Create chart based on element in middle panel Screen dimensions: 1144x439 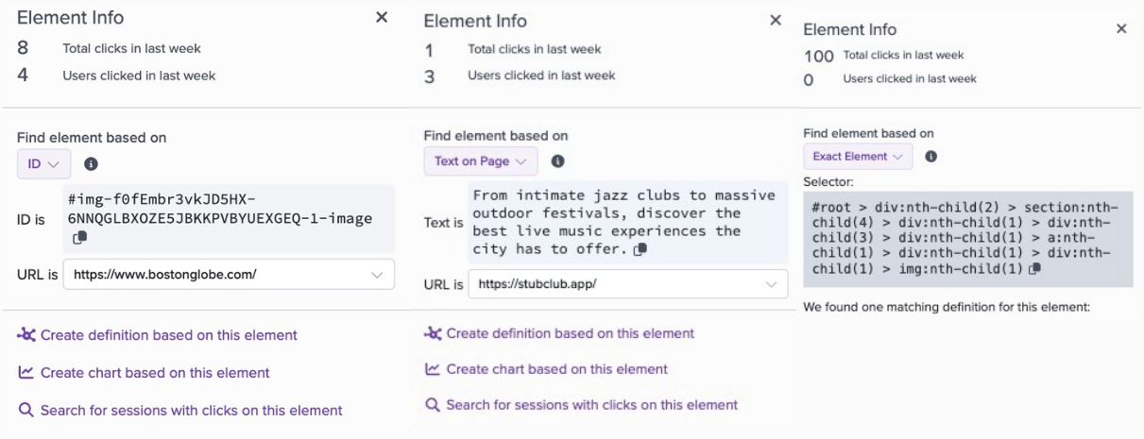click(546, 369)
